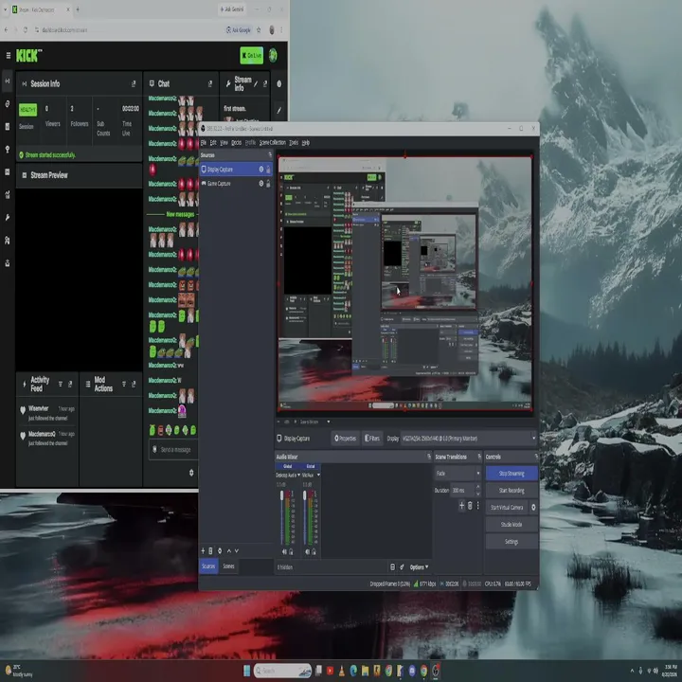Viewport: 682px width, 682px height.
Task: Toggle Desktop Audio monitoring headphone icon
Action: click(x=291, y=551)
